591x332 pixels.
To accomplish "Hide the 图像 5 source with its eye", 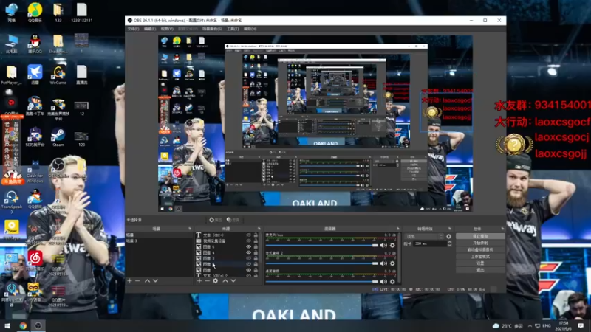I will click(x=248, y=247).
